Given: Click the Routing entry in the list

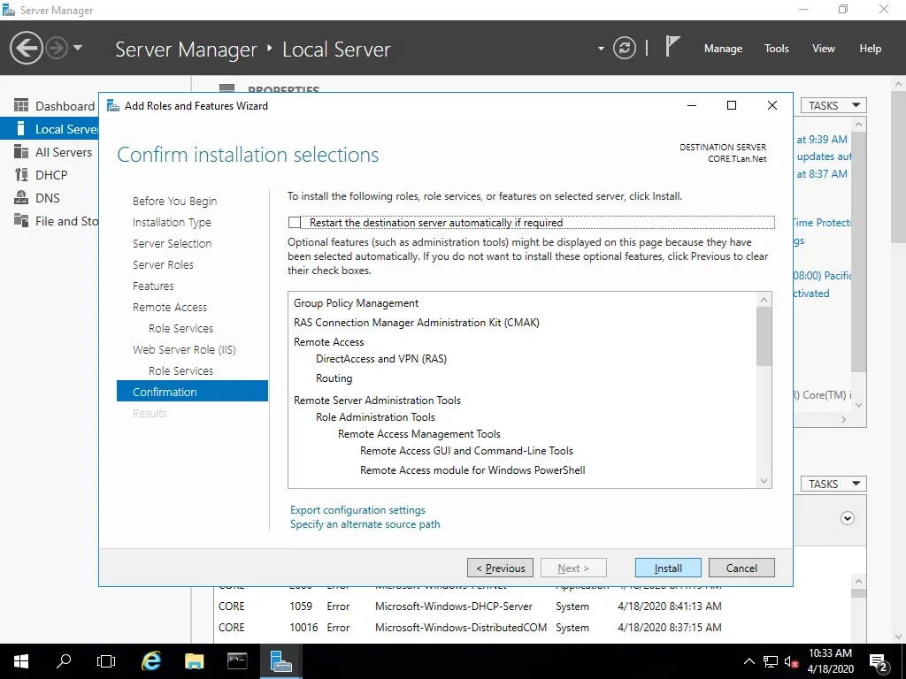Looking at the screenshot, I should [334, 378].
